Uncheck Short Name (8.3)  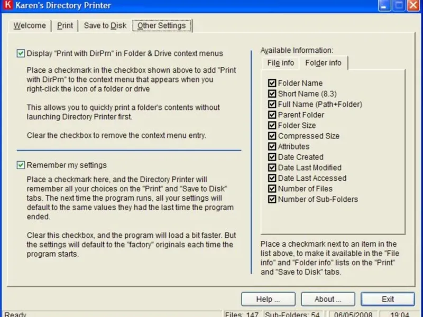[272, 94]
